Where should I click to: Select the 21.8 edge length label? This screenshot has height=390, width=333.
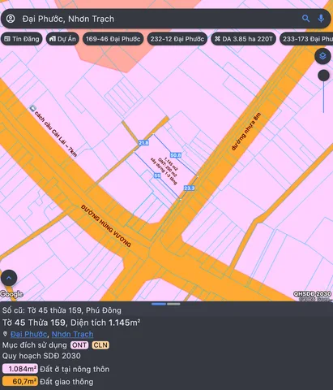tap(143, 143)
